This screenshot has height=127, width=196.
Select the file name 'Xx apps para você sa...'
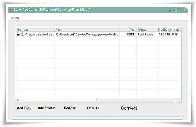39,35
